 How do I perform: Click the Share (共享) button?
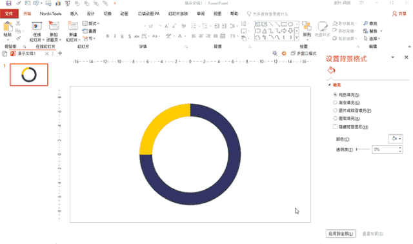click(x=399, y=14)
